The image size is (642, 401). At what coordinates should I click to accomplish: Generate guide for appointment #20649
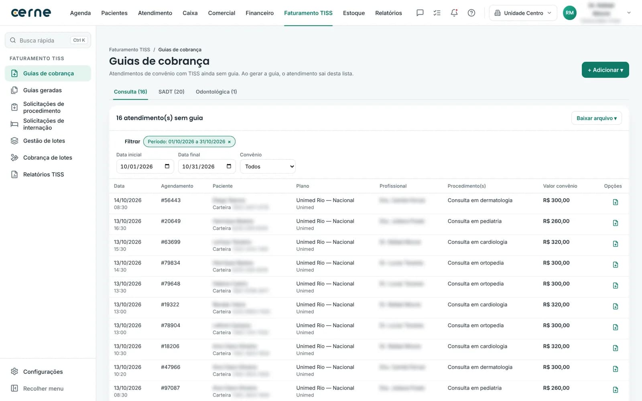tap(615, 223)
